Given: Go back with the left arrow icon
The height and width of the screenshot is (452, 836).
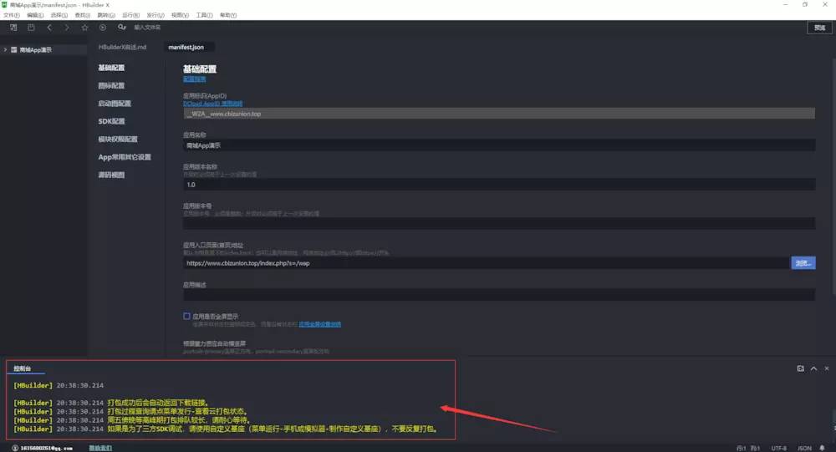Looking at the screenshot, I should pyautogui.click(x=49, y=28).
